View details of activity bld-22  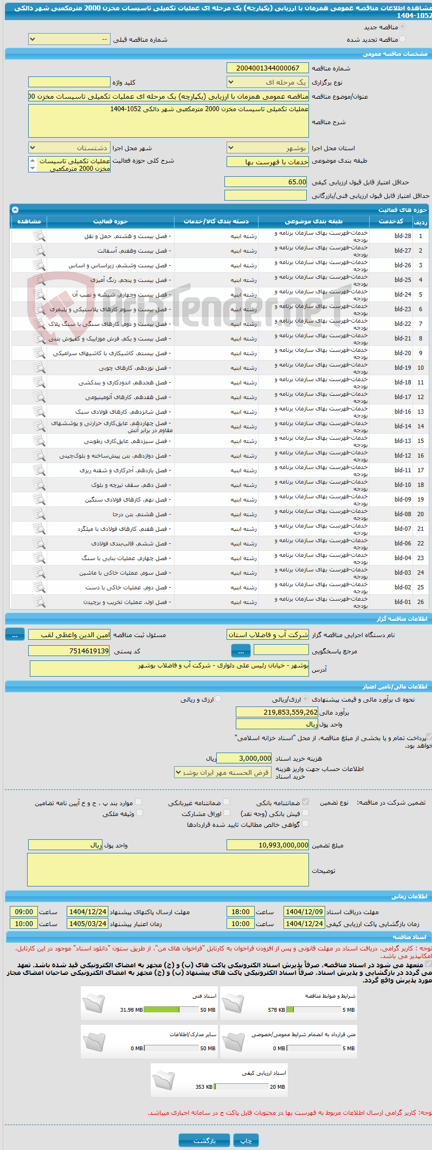pos(39,324)
